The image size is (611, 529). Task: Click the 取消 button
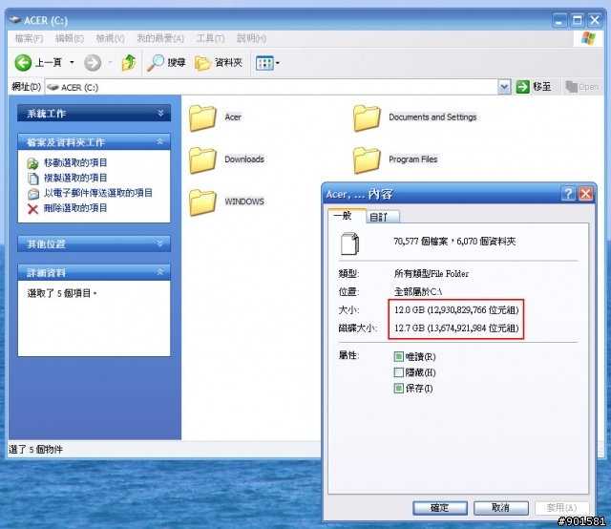(x=500, y=508)
